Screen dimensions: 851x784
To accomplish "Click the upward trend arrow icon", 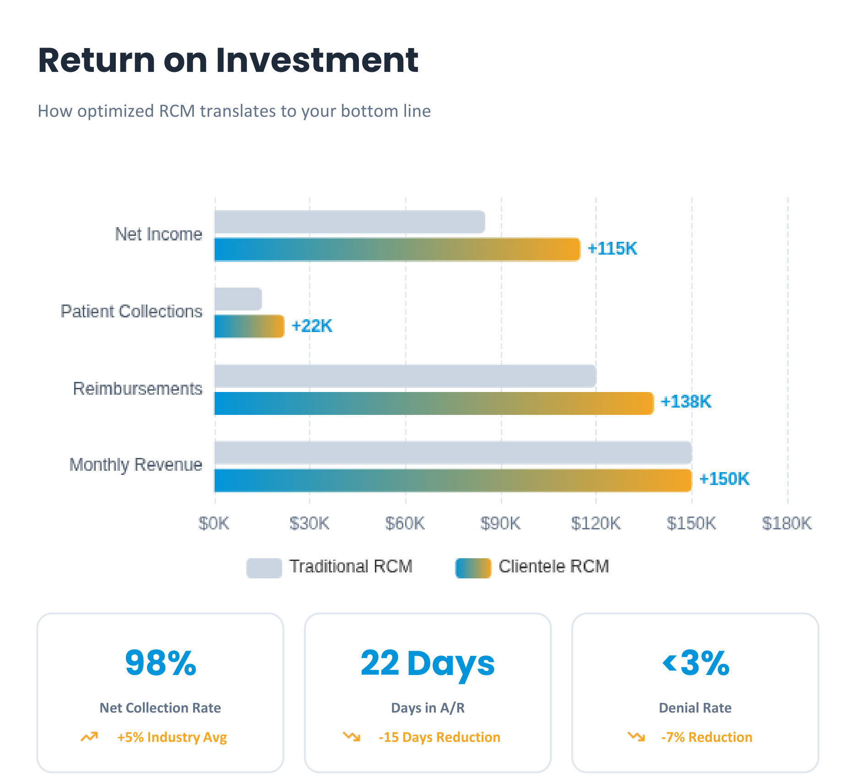I will pos(89,736).
